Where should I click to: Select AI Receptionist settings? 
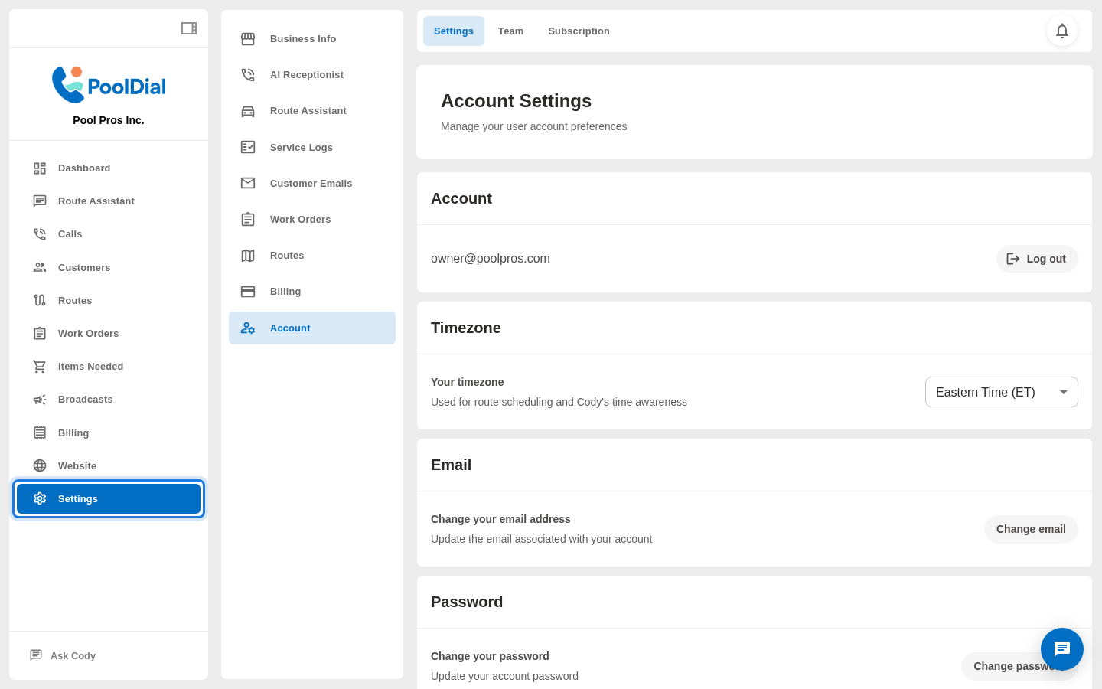(307, 74)
